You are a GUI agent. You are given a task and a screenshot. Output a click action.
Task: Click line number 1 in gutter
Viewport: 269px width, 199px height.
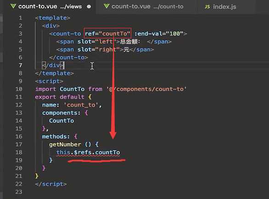tap(20, 18)
